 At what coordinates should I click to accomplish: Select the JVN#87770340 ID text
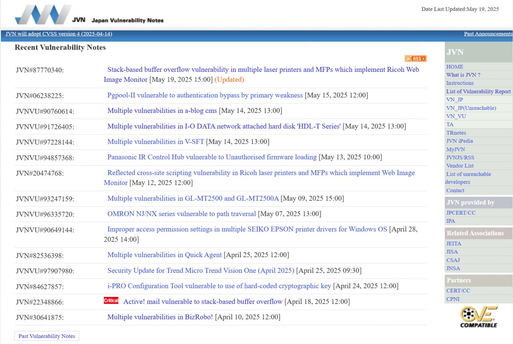pos(40,70)
